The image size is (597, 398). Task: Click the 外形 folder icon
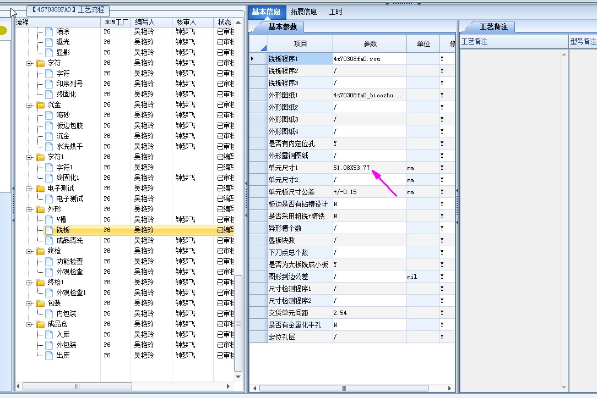tap(40, 209)
